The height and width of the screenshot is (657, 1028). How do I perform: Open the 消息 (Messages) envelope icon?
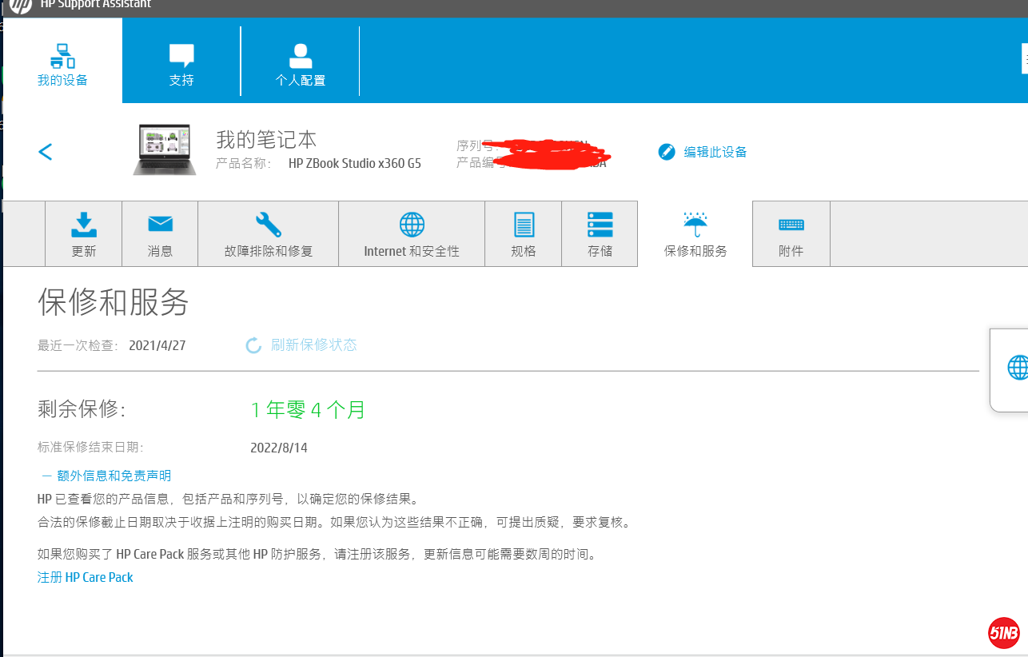tap(160, 225)
